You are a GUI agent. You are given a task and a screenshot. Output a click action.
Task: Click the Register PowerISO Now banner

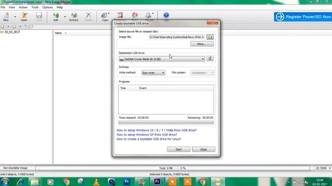pyautogui.click(x=303, y=17)
